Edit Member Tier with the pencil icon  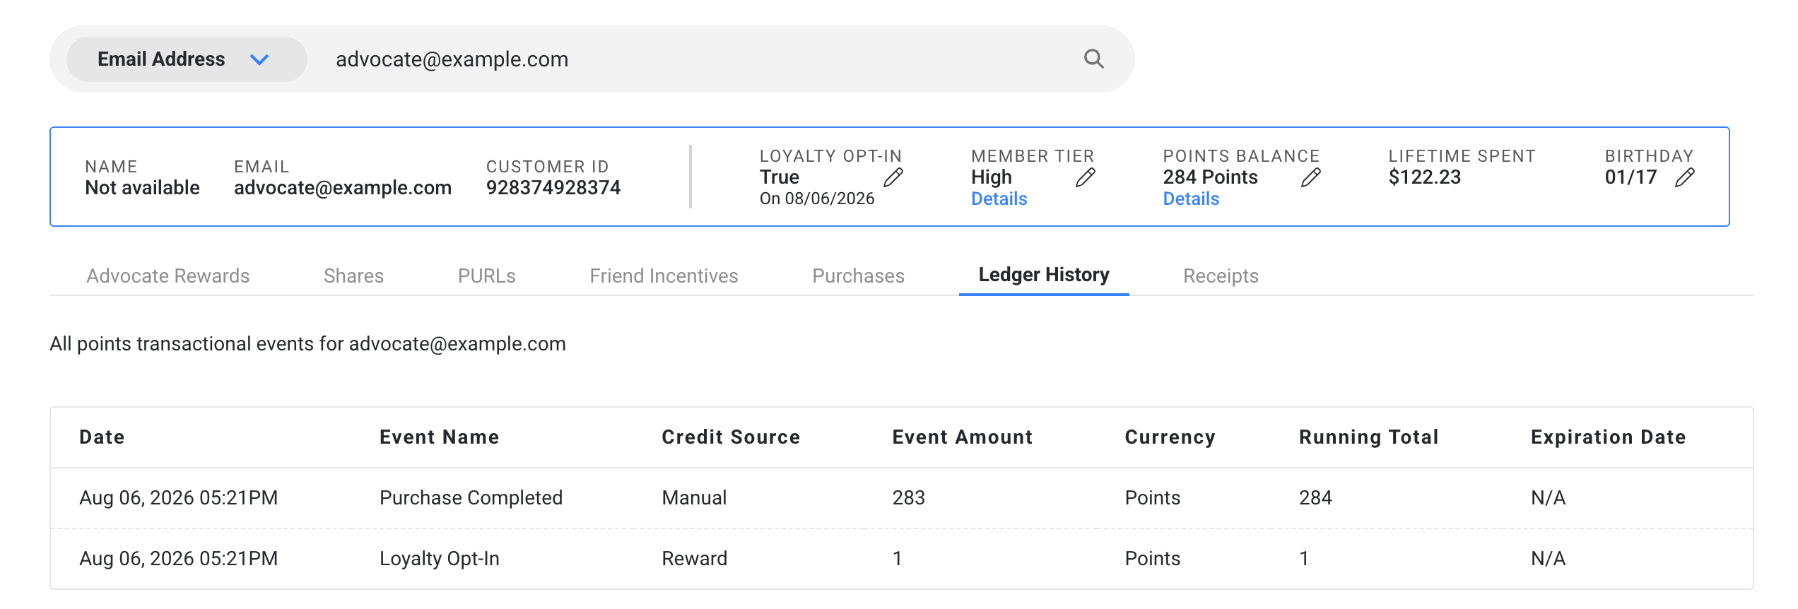pyautogui.click(x=1086, y=177)
